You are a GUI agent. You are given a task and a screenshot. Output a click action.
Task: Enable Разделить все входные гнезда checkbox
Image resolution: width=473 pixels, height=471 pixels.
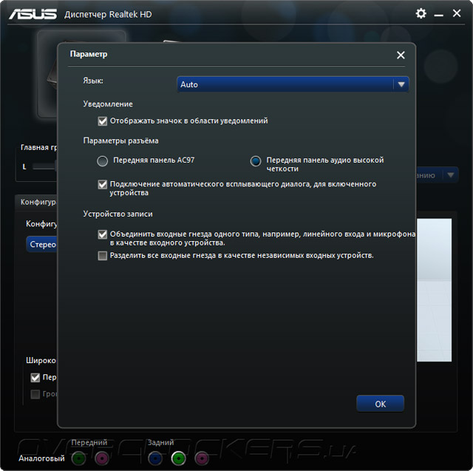[x=103, y=256]
